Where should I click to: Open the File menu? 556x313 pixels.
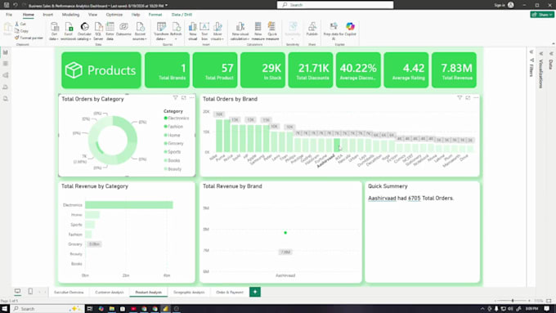pyautogui.click(x=9, y=15)
